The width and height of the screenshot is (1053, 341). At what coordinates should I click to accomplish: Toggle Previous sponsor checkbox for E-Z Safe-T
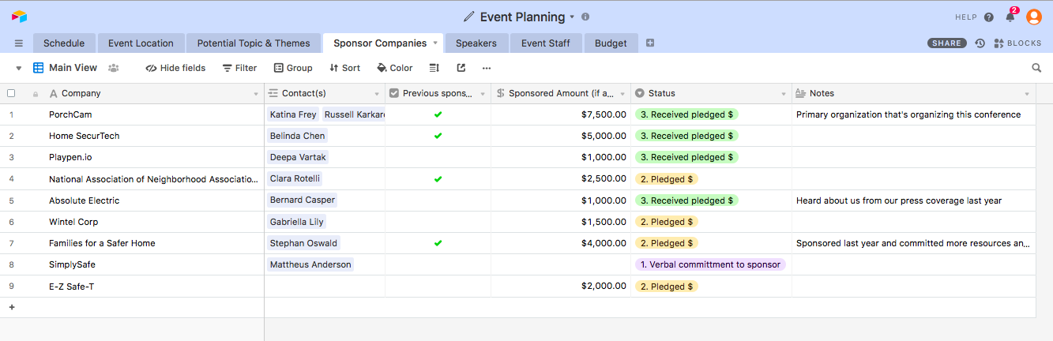pyautogui.click(x=438, y=287)
